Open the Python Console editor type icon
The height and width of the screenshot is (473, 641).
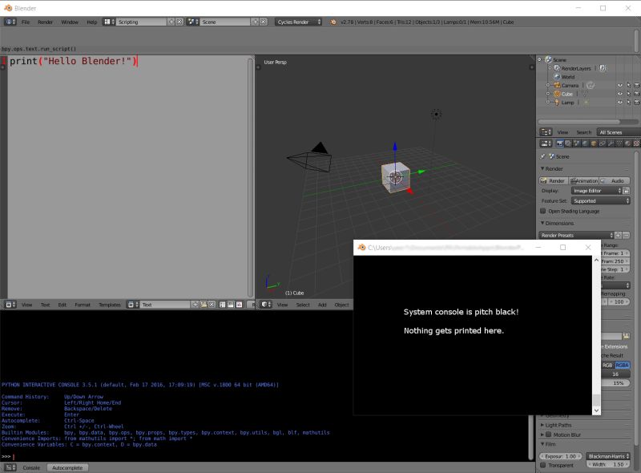tap(7, 467)
